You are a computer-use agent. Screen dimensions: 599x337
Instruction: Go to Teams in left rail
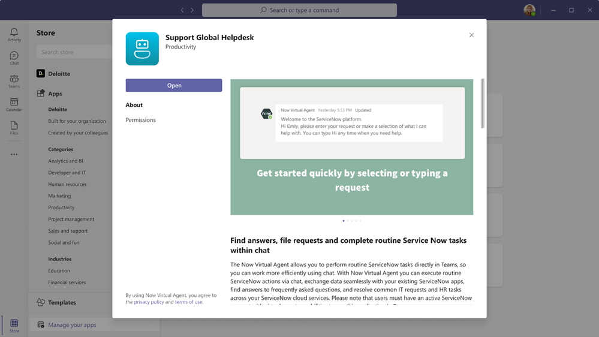click(14, 82)
